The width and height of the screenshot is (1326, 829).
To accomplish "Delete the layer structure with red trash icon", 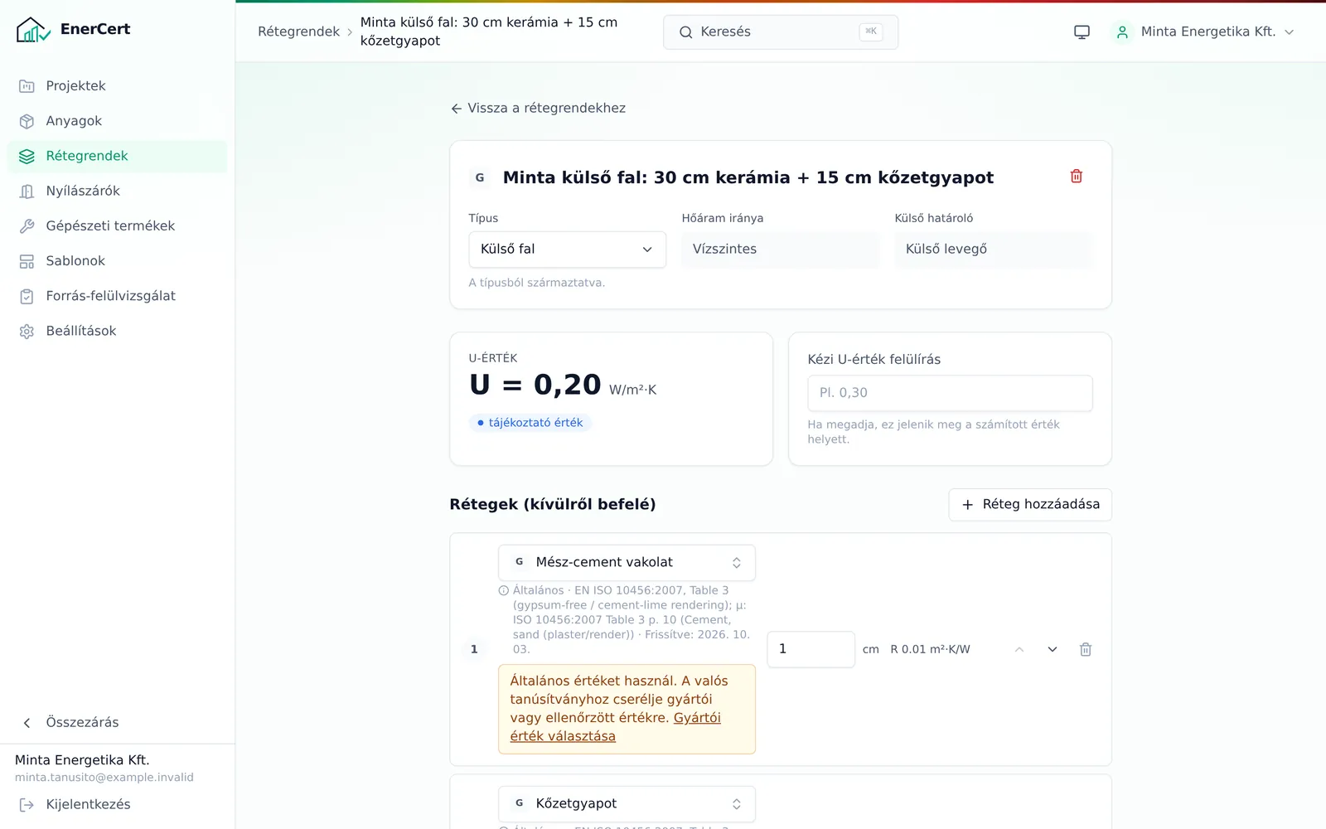I will (1076, 177).
